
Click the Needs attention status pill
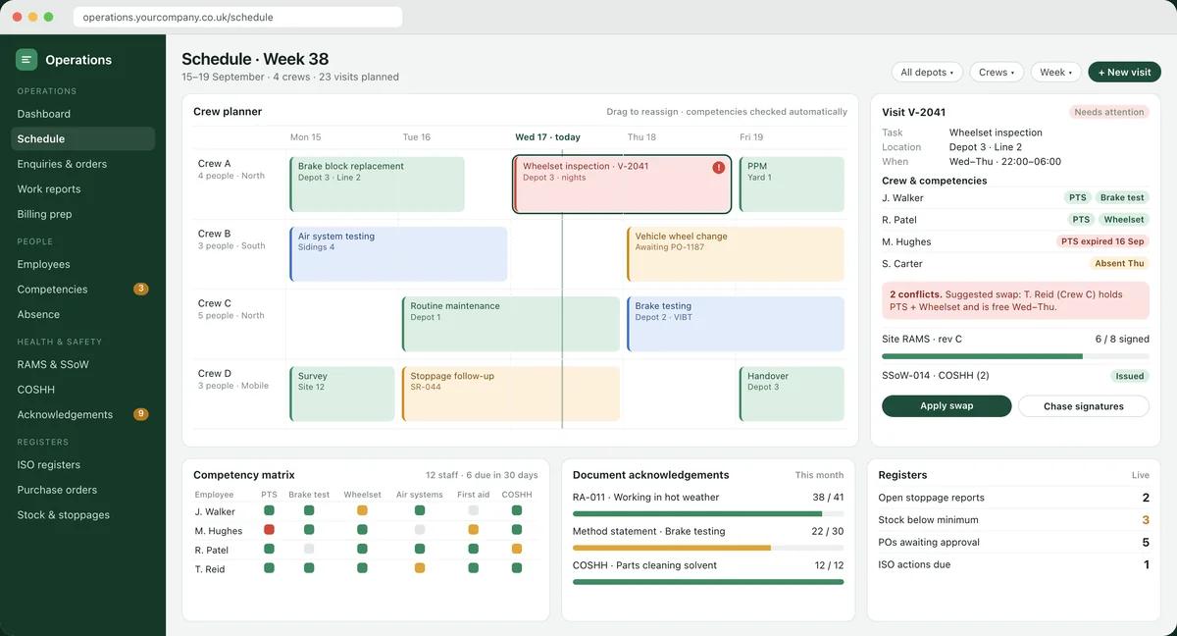click(x=1109, y=113)
